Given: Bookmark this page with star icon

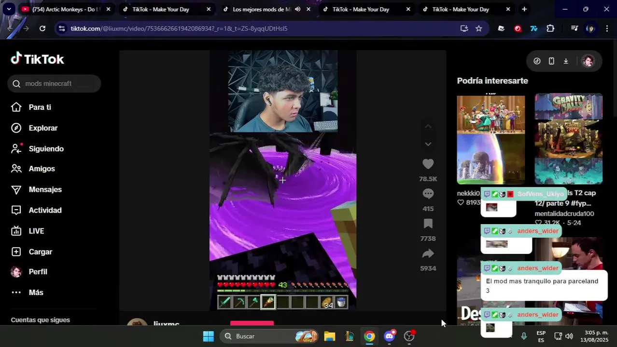Looking at the screenshot, I should (x=478, y=28).
